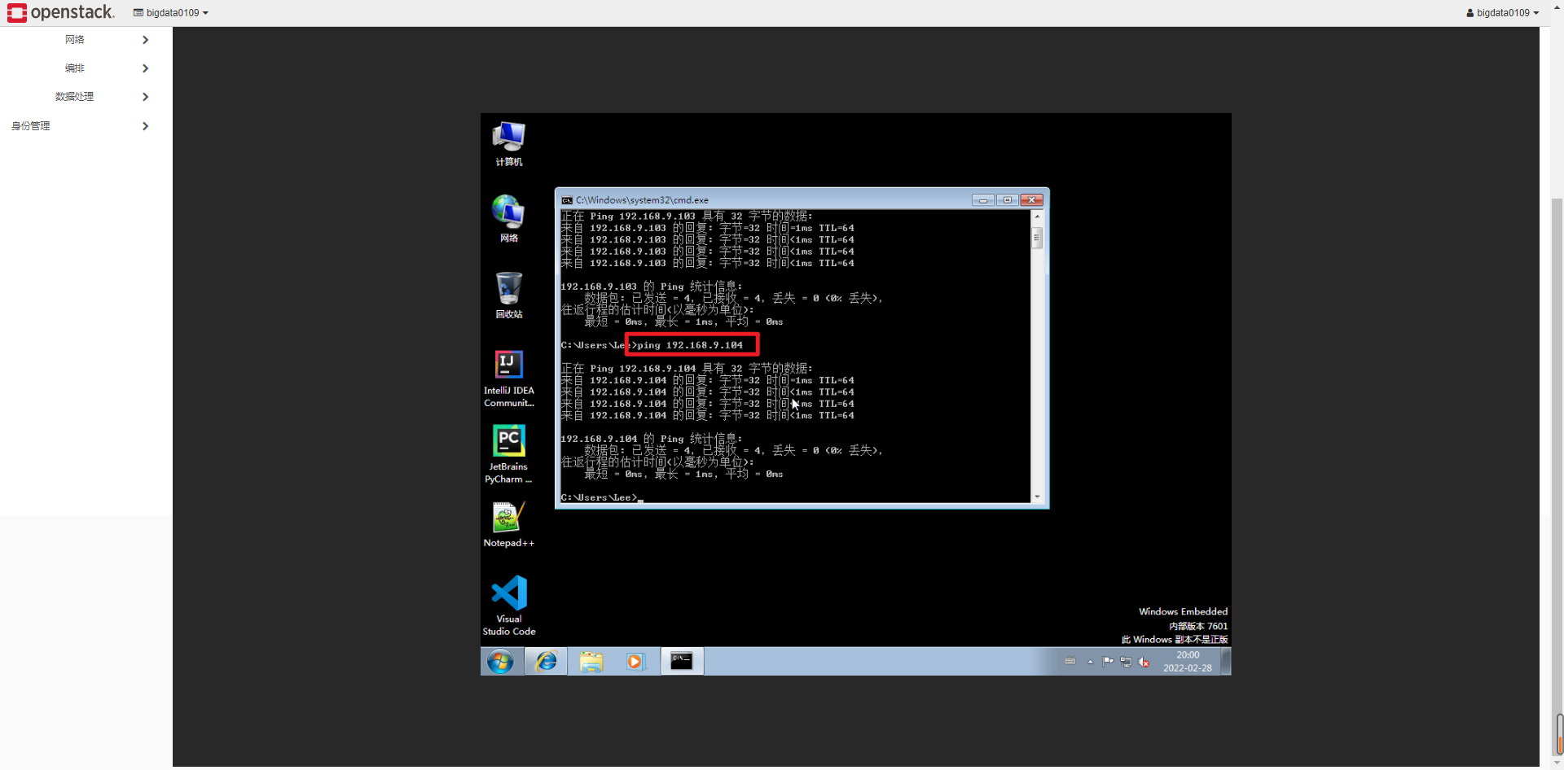Select the 计算机 desktop icon
Viewport: 1564px width, 770px height.
click(509, 143)
